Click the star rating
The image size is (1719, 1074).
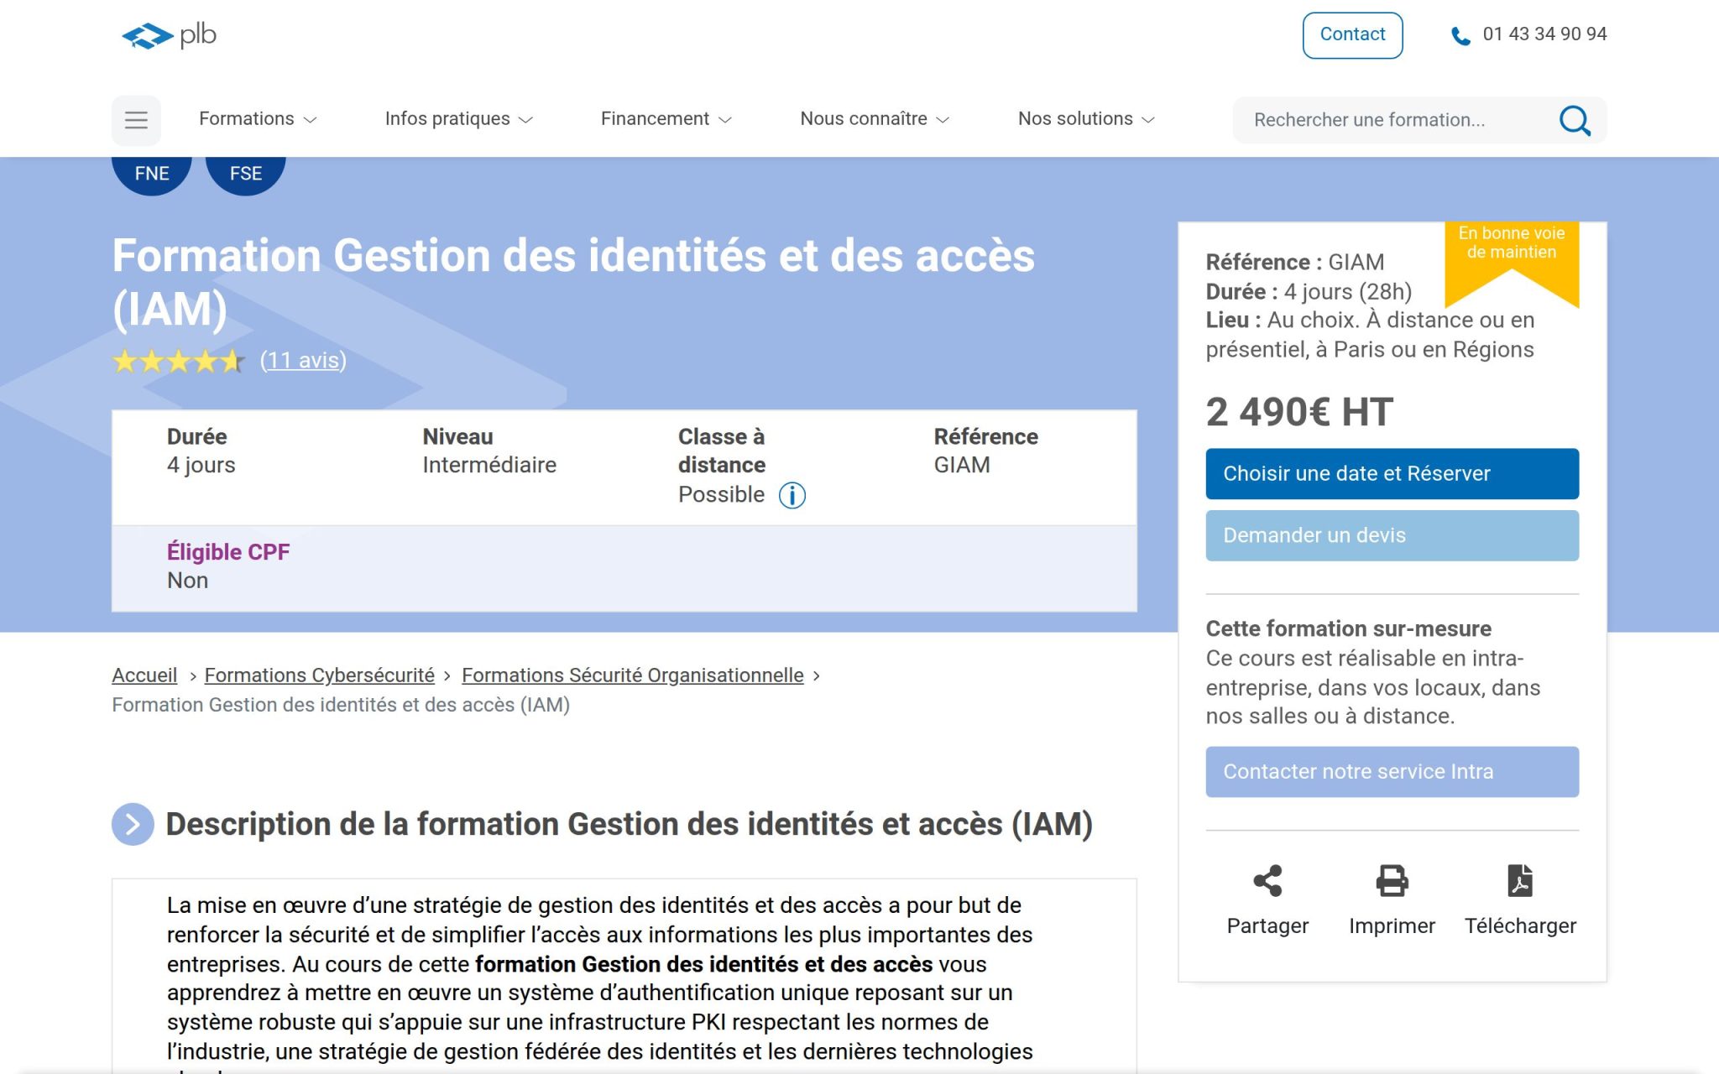[x=179, y=361]
